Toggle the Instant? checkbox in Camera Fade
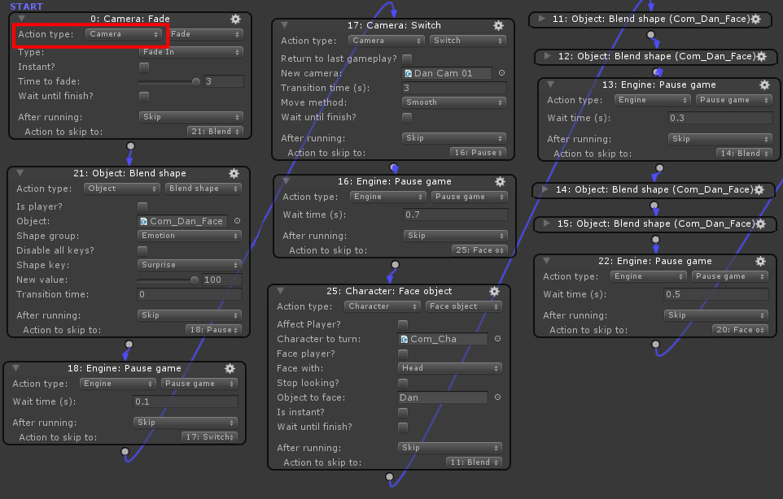Image resolution: width=783 pixels, height=499 pixels. click(144, 67)
